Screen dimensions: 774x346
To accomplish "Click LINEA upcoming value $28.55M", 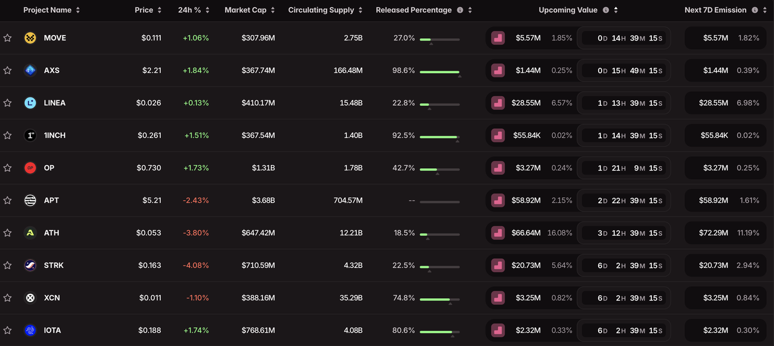I will tap(526, 103).
